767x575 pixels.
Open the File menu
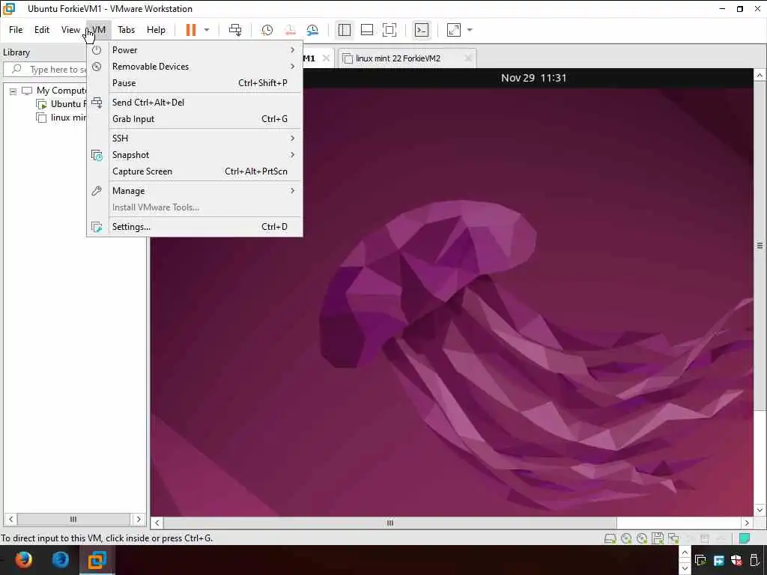16,30
